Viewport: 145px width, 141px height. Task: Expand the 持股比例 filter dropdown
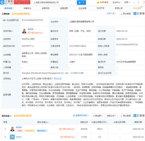pyautogui.click(x=111, y=116)
